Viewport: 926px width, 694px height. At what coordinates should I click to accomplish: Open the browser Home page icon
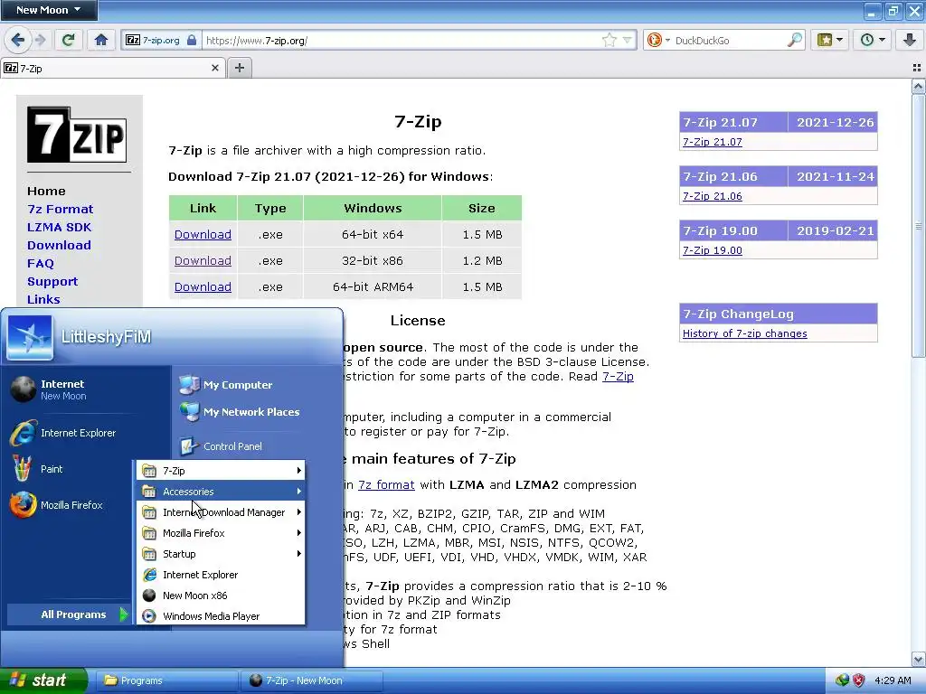pos(101,40)
